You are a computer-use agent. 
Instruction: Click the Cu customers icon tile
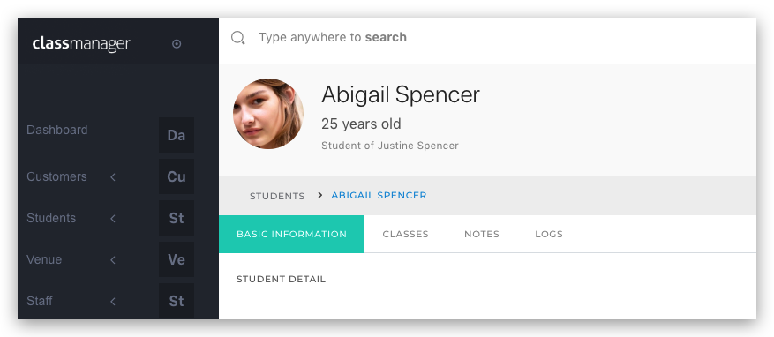[x=177, y=176]
